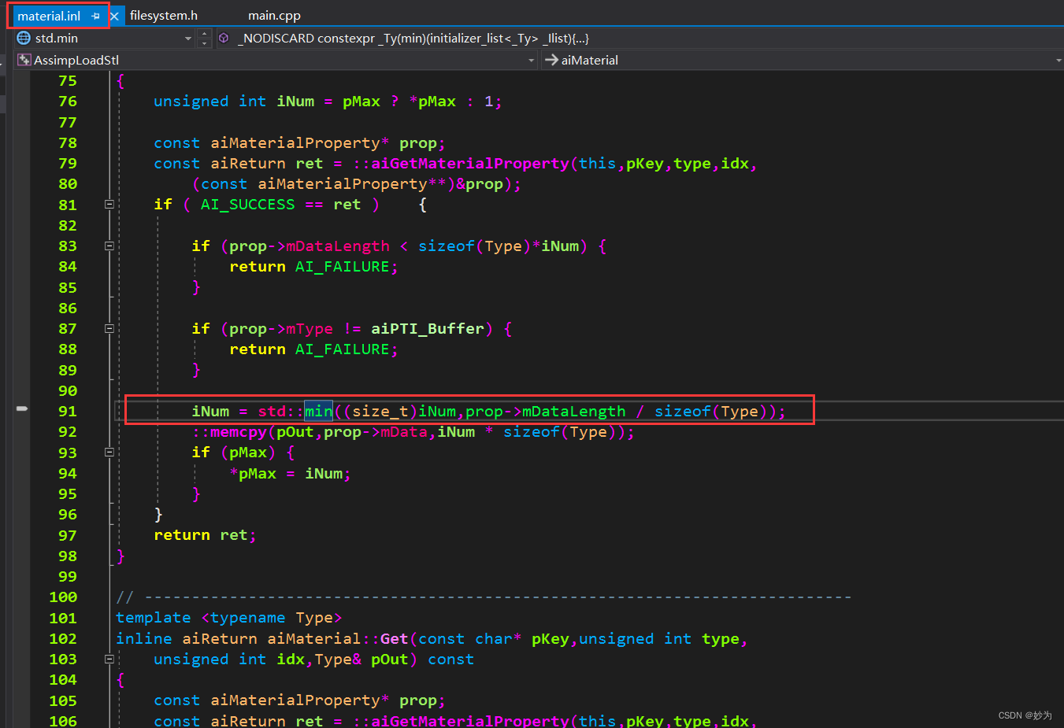Viewport: 1064px width, 728px height.
Task: Collapse the if block at line 87
Action: pos(109,328)
